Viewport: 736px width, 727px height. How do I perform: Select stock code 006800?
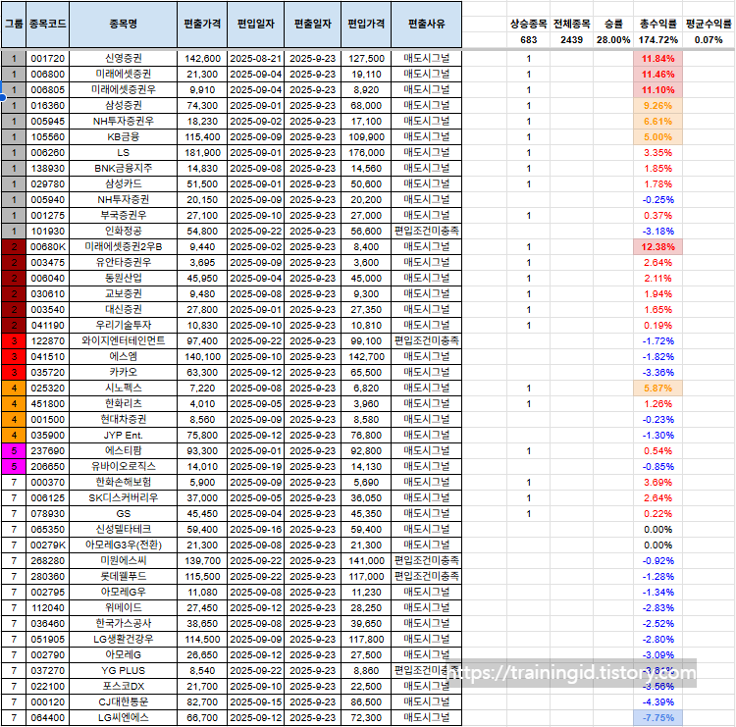(x=48, y=75)
